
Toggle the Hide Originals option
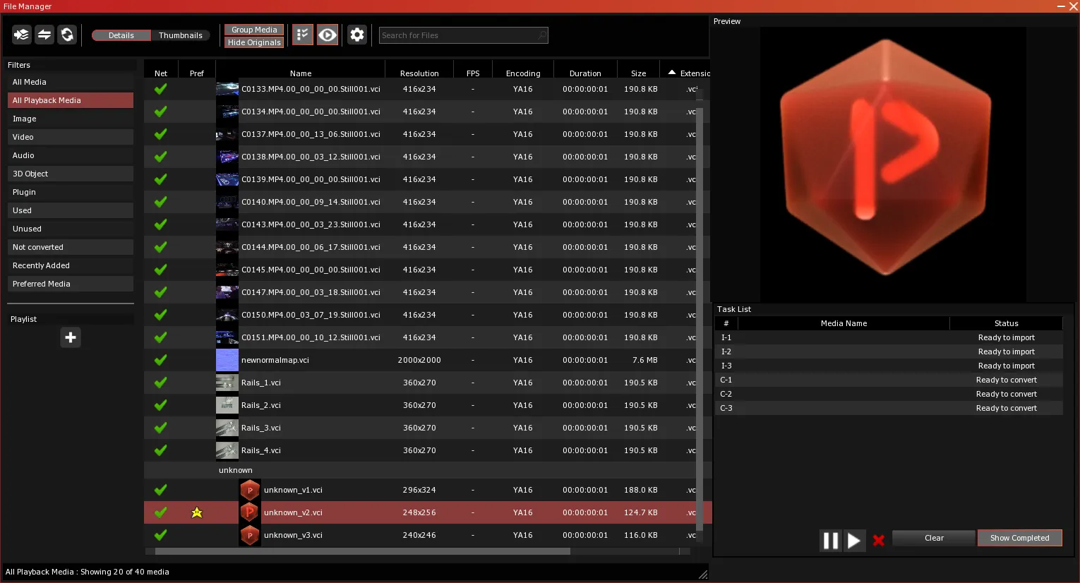point(254,42)
